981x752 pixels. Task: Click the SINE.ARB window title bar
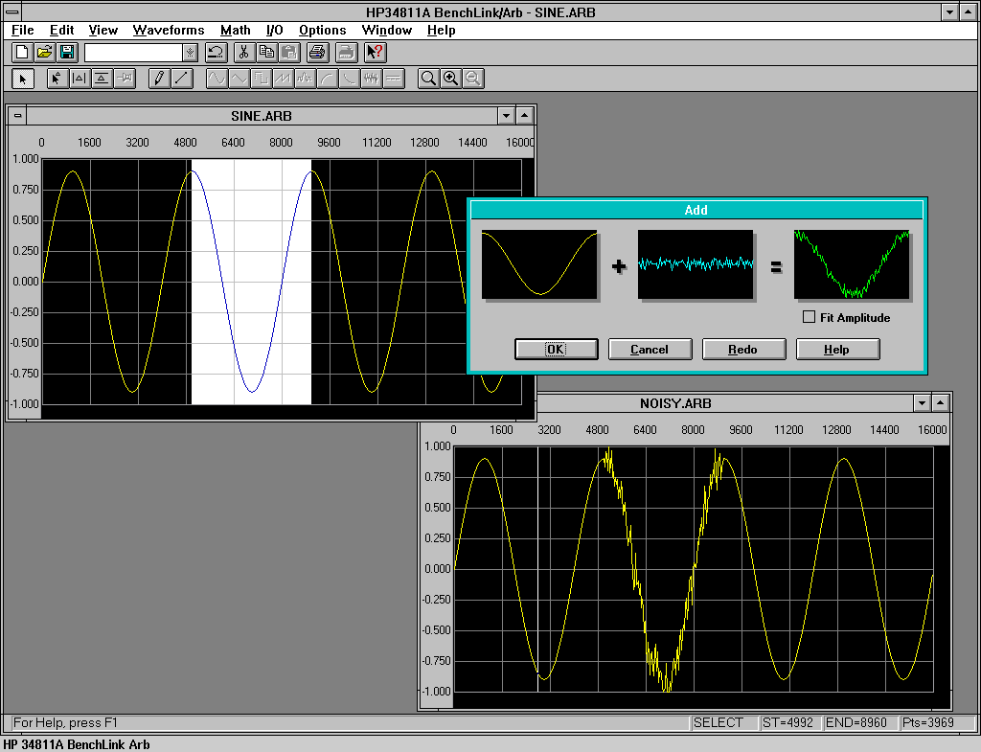(x=262, y=116)
